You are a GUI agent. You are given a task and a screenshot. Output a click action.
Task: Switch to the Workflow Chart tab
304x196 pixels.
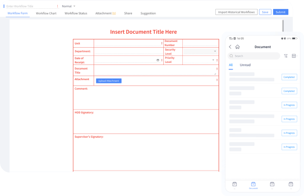(46, 13)
